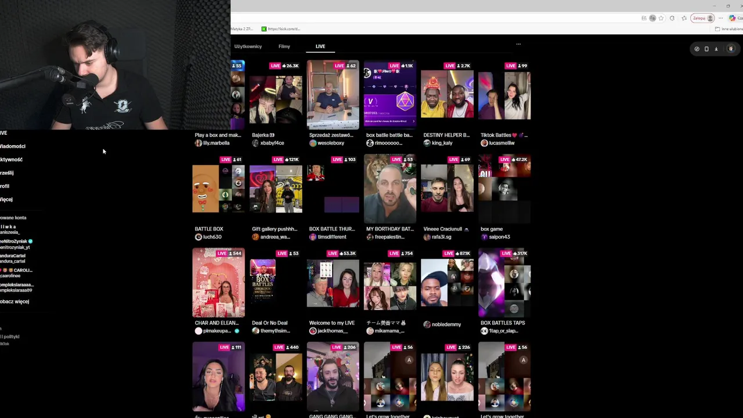Screen dimensions: 743x418
Task: Add page to favorites star icon
Action: pos(661,18)
